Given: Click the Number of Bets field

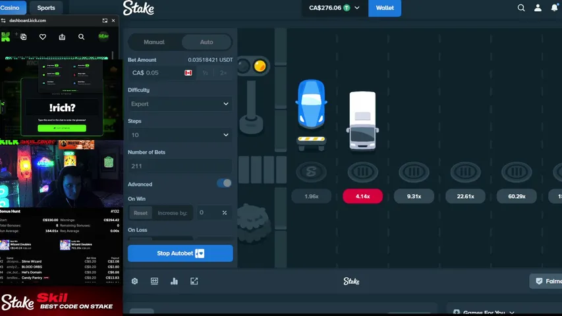Looking at the screenshot, I should (x=181, y=167).
